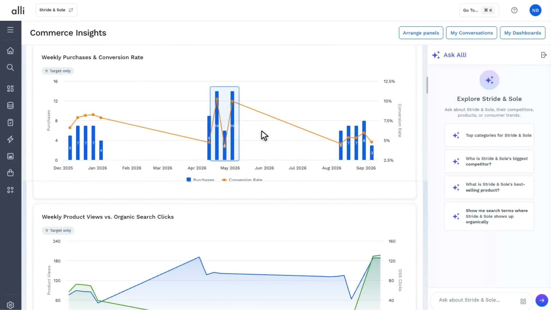Select 'search terms shows up organically' suggestion
This screenshot has height=310, width=551.
click(x=489, y=216)
